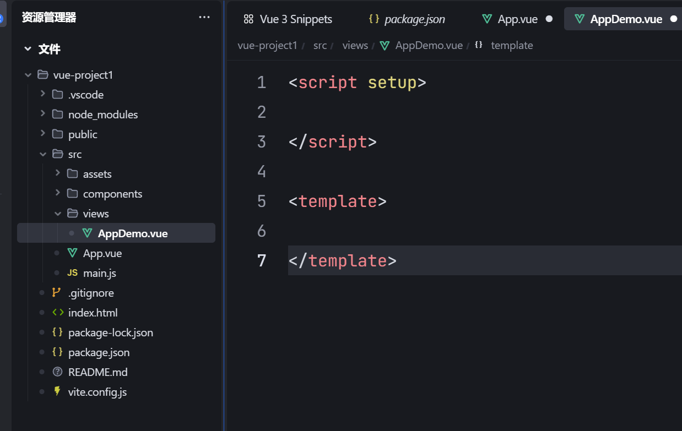Click the Vue logo on AppDemo.vue tab

tap(580, 19)
